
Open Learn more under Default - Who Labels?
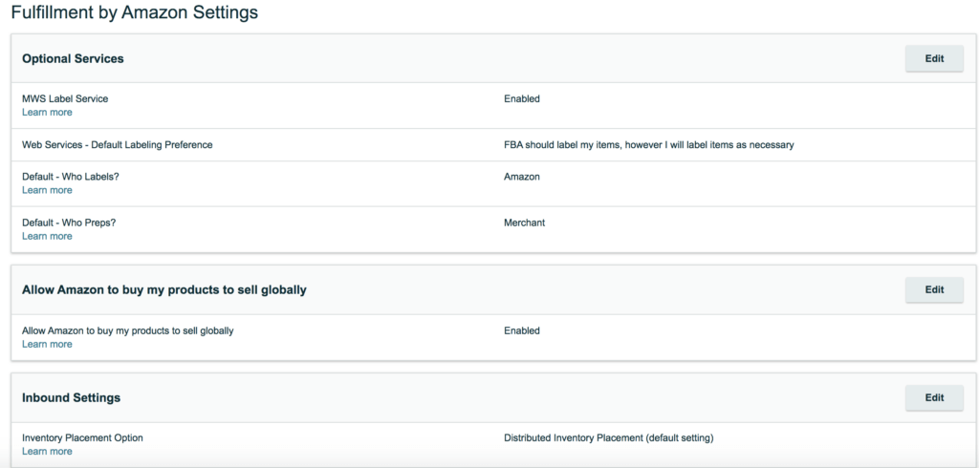[x=47, y=190]
